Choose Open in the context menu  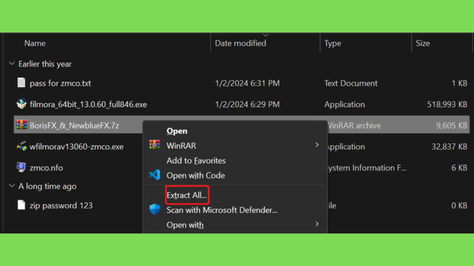pyautogui.click(x=177, y=131)
